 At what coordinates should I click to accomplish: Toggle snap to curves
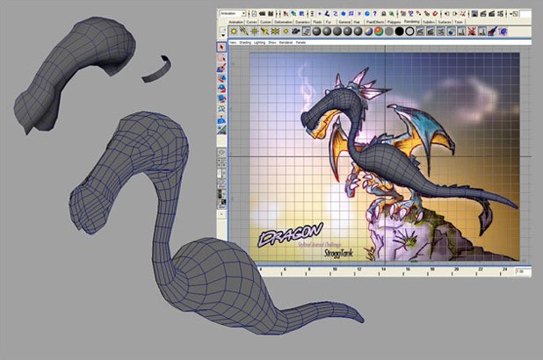coord(410,13)
